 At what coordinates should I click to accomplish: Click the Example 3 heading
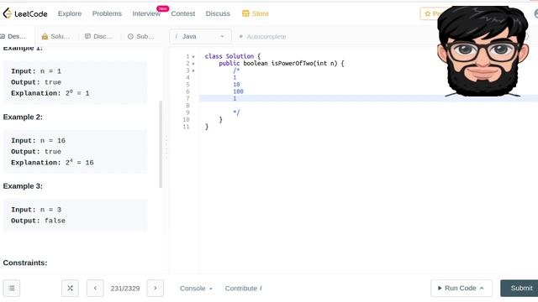pos(23,186)
